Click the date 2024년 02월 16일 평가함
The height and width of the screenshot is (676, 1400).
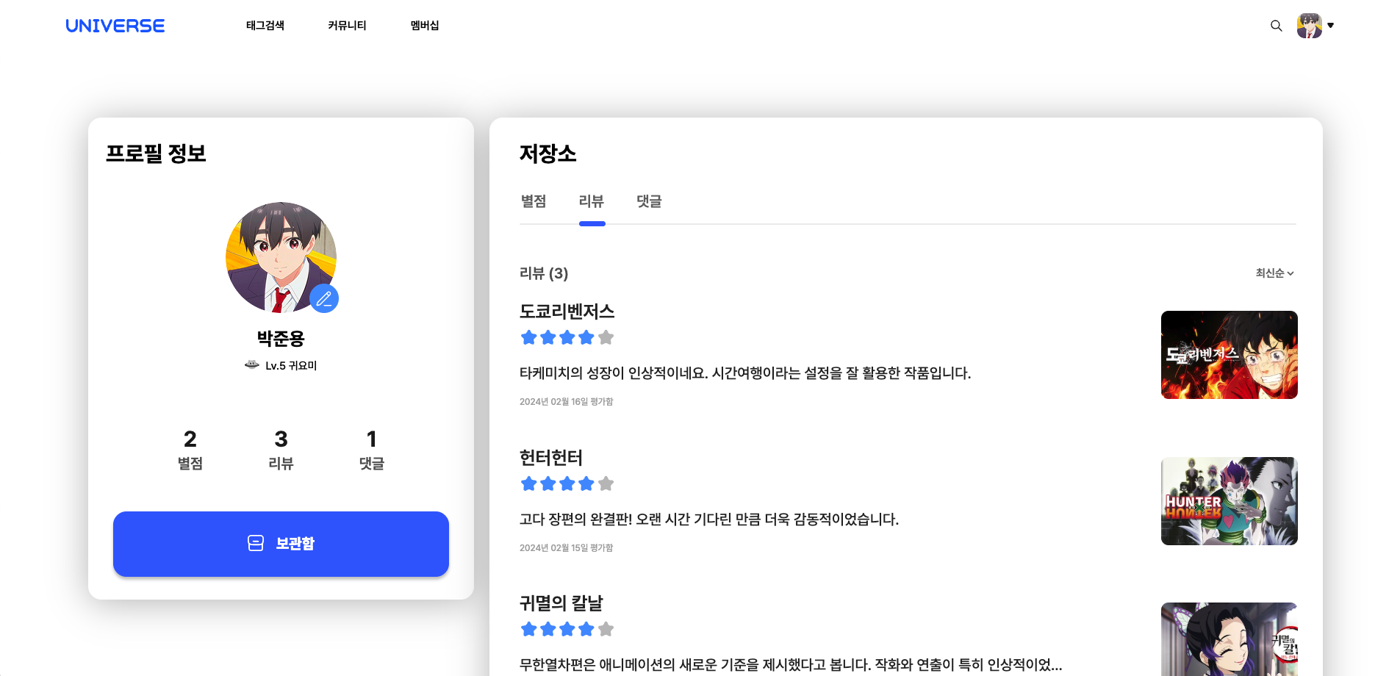pyautogui.click(x=567, y=402)
